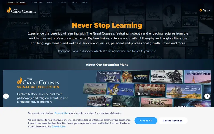Click Explore history, science and math description
214x134 pixels.
coord(43,98)
